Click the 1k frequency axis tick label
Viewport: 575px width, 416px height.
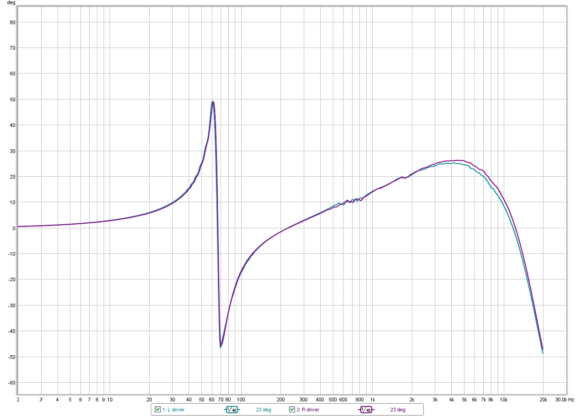(372, 400)
